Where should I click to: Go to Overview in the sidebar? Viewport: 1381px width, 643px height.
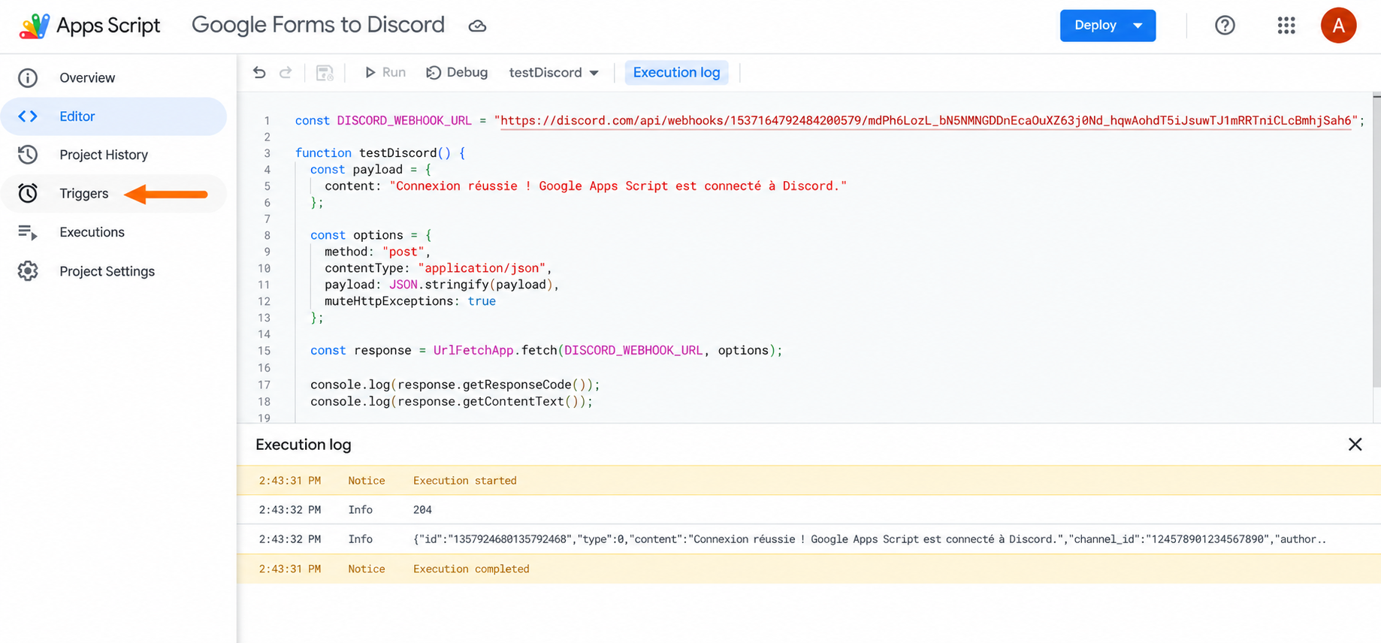click(113, 78)
